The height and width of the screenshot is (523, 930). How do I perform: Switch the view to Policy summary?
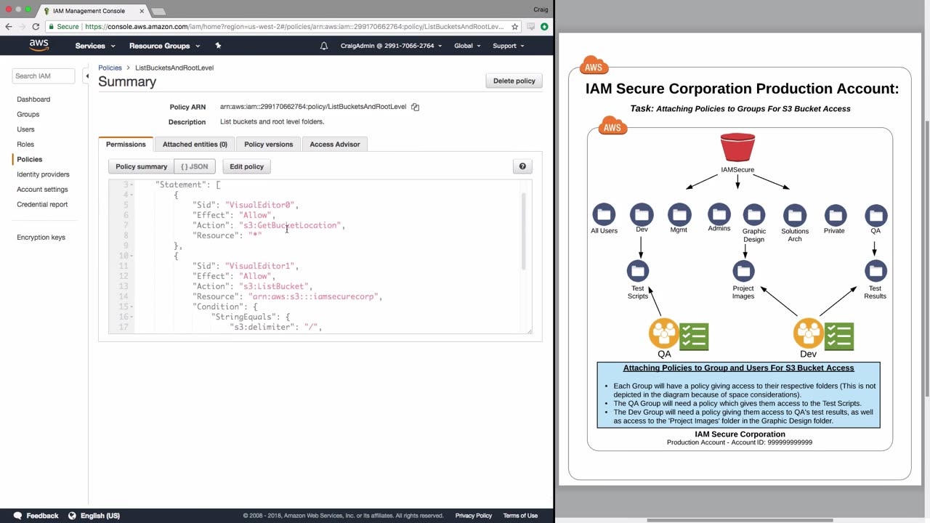tap(141, 166)
